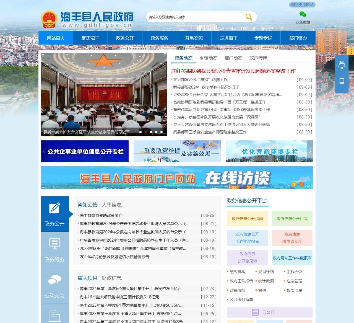Screen dimensions: 354x323
Task: Switch to banner number 2 indicator
Action: (x=301, y=184)
